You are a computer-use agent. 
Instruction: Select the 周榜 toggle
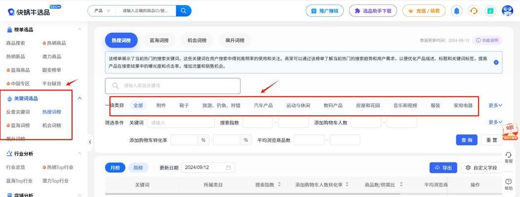[138, 167]
